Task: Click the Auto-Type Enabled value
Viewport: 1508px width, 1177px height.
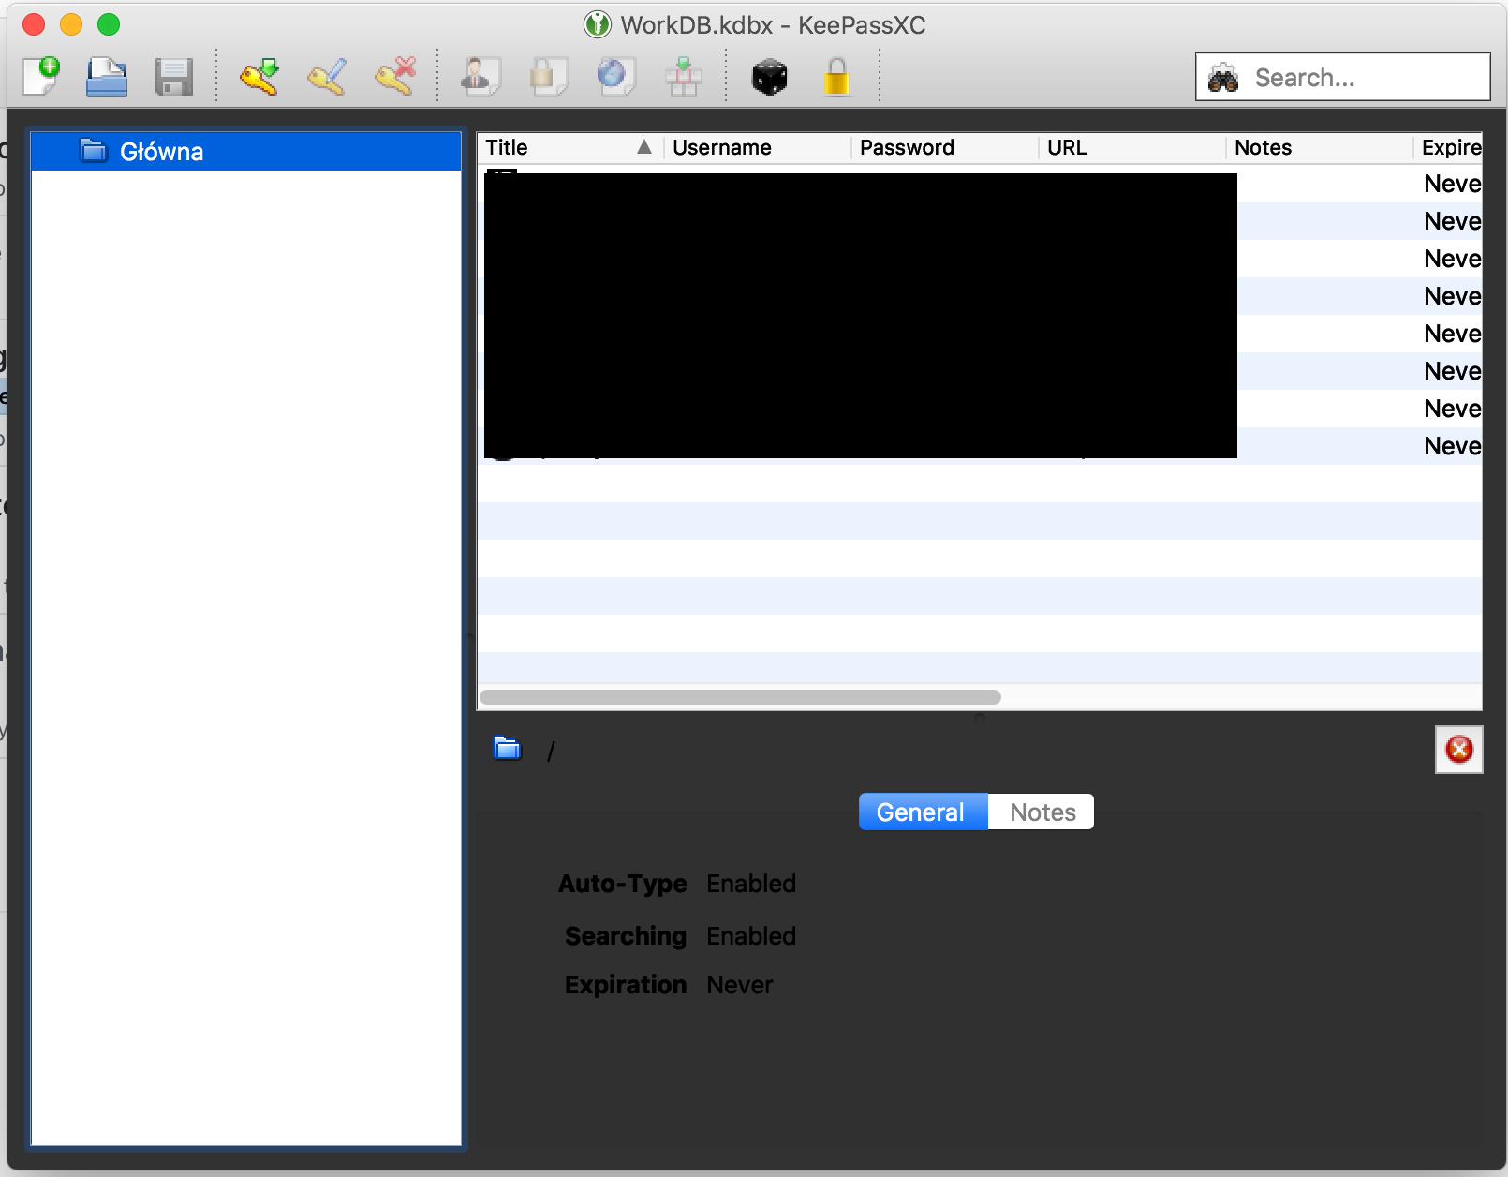Action: point(751,884)
